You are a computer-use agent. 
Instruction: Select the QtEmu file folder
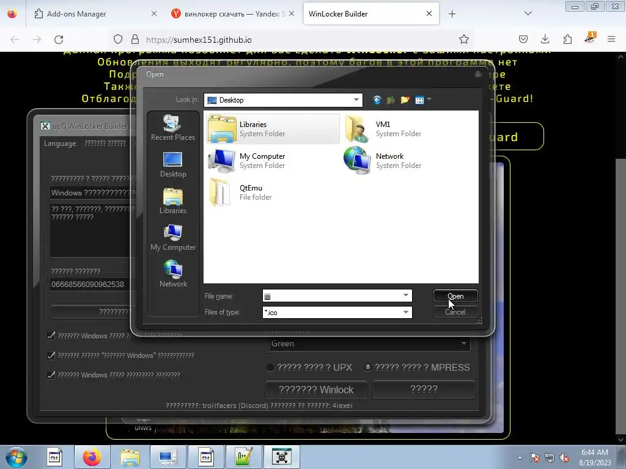(240, 192)
